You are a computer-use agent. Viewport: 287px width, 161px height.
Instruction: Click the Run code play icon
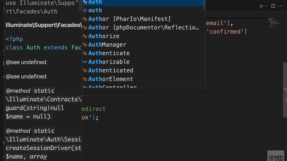[x=261, y=6]
